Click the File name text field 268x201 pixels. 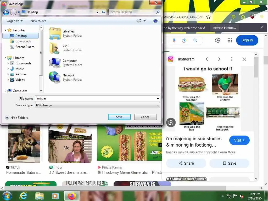pos(97,98)
